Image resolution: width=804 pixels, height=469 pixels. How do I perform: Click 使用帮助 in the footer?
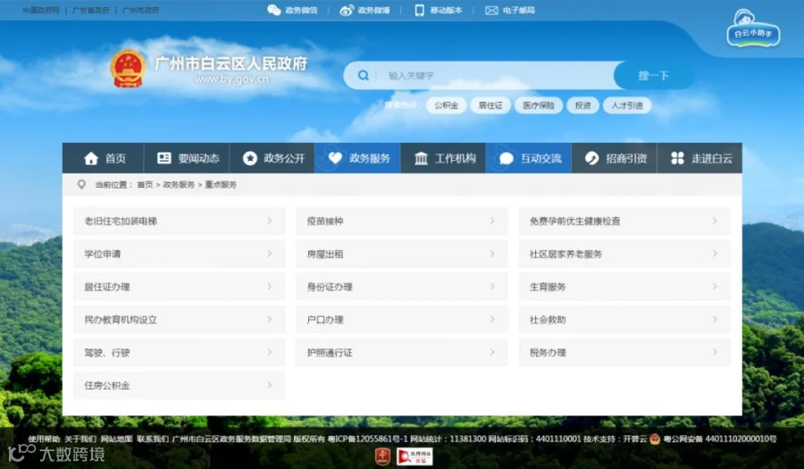pyautogui.click(x=44, y=439)
